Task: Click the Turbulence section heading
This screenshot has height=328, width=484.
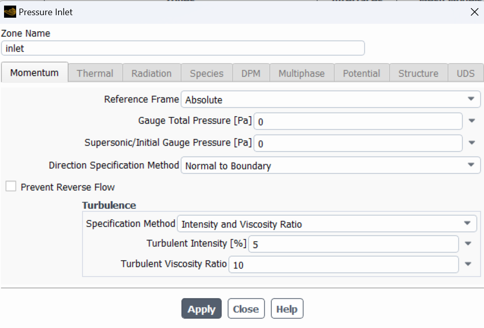Action: tap(109, 205)
